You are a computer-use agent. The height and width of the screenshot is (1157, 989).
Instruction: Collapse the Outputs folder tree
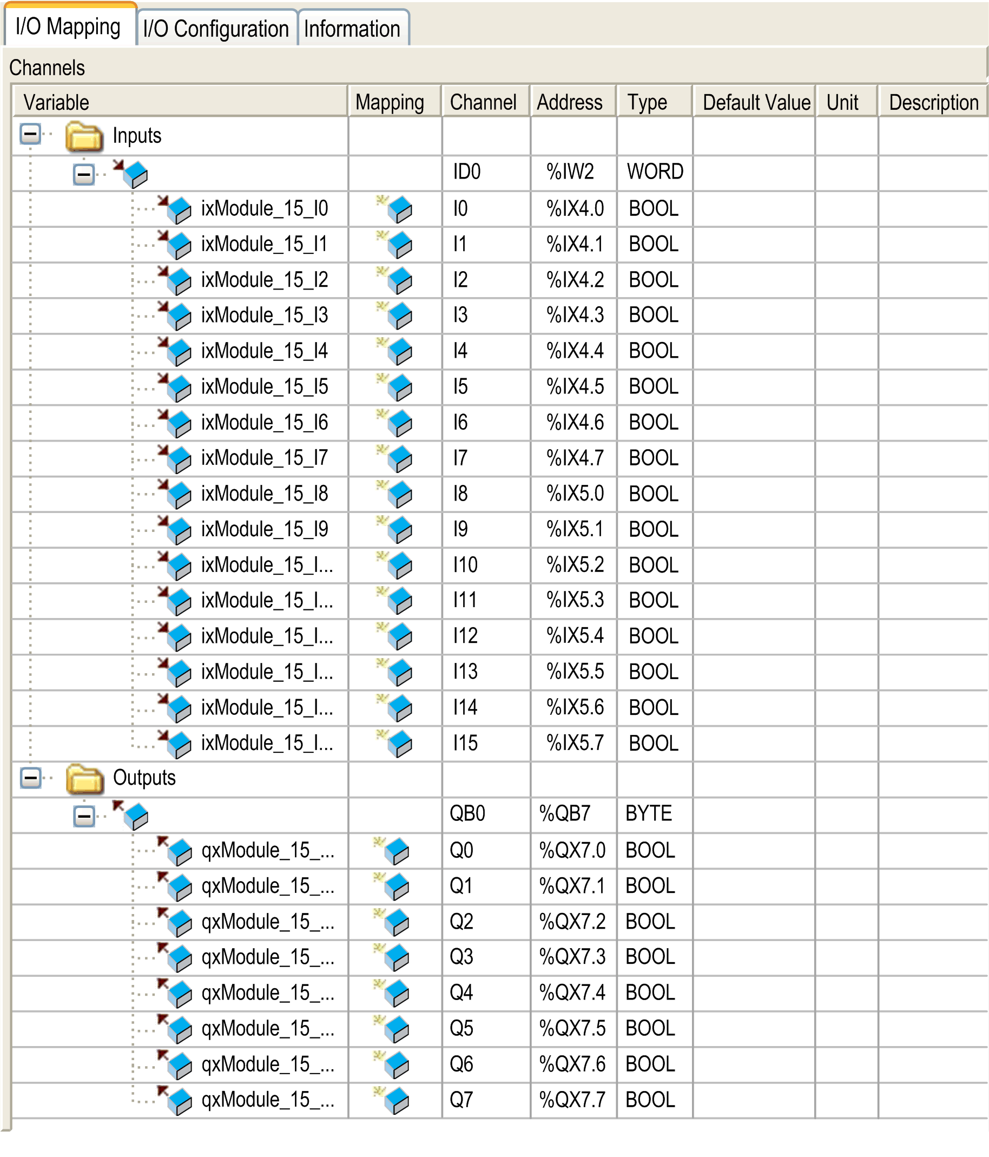31,777
